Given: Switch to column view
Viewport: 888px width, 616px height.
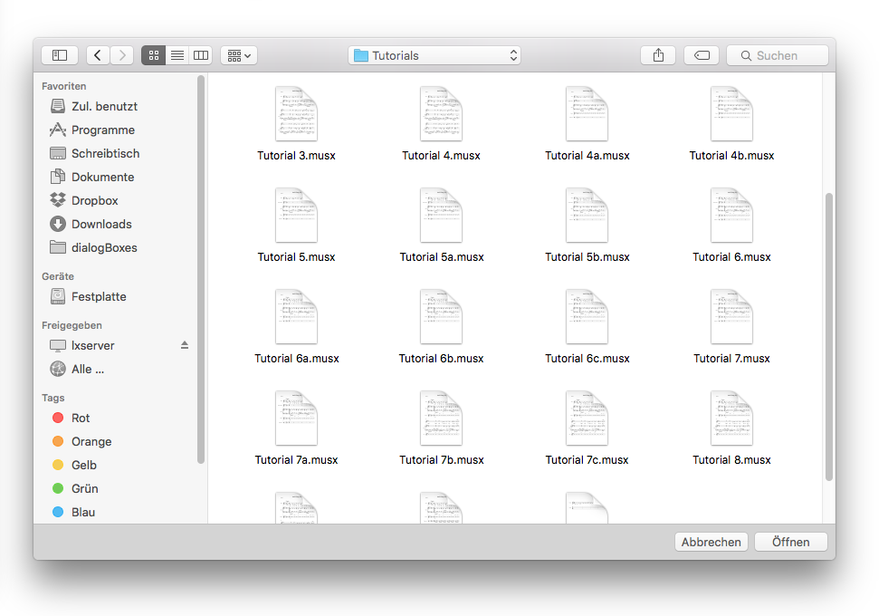Looking at the screenshot, I should click(x=201, y=55).
